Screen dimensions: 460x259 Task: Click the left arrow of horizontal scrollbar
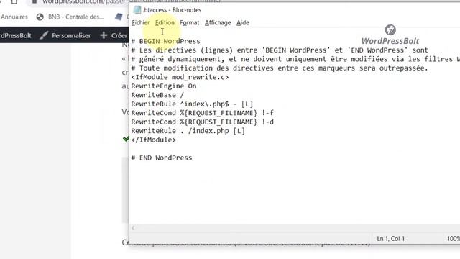(134, 228)
